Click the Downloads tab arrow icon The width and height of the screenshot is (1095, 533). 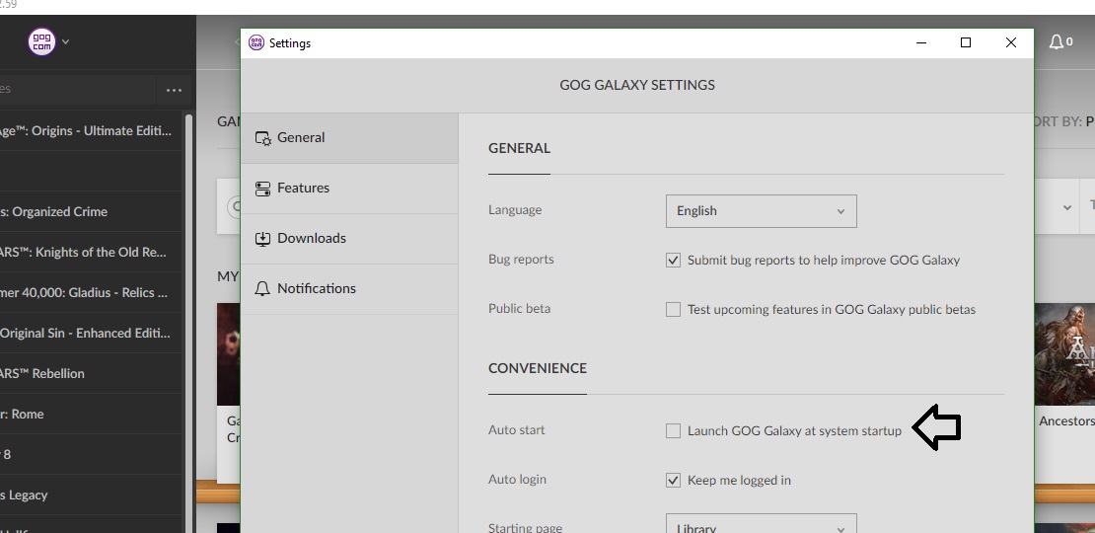262,239
